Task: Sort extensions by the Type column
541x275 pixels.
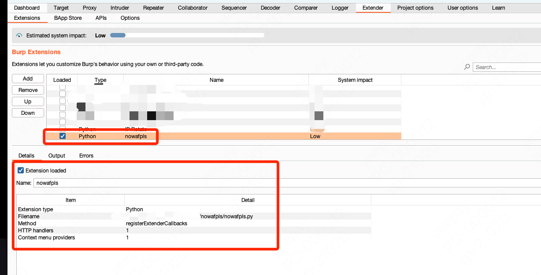Action: 100,80
